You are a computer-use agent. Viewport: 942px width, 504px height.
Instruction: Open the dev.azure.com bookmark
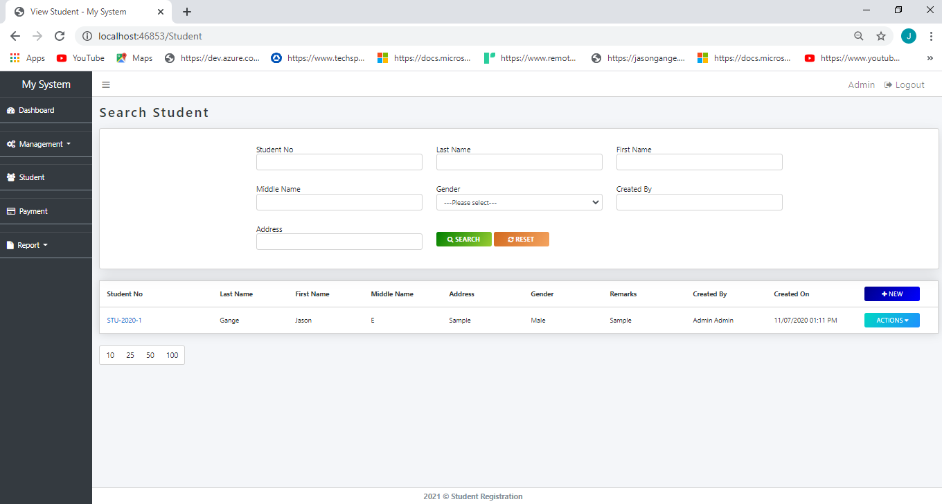coord(213,58)
